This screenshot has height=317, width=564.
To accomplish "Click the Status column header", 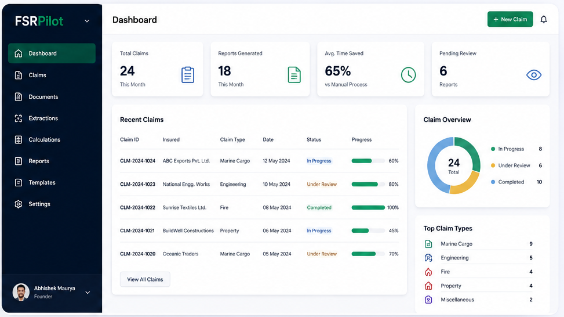I will click(x=314, y=139).
